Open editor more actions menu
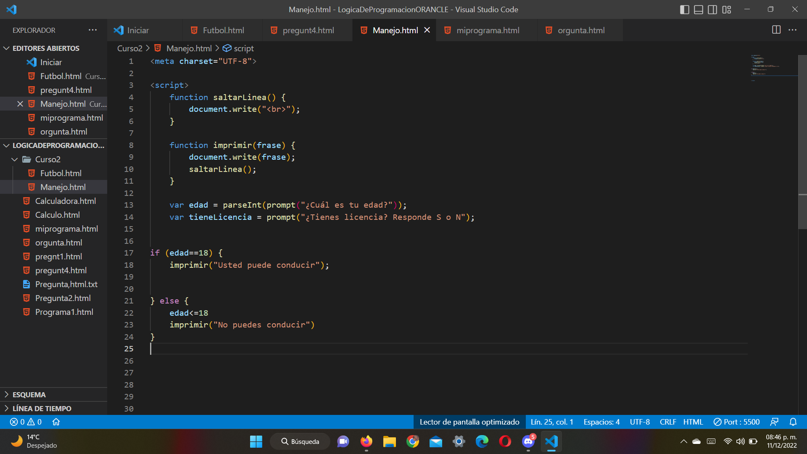This screenshot has height=454, width=807. [793, 30]
